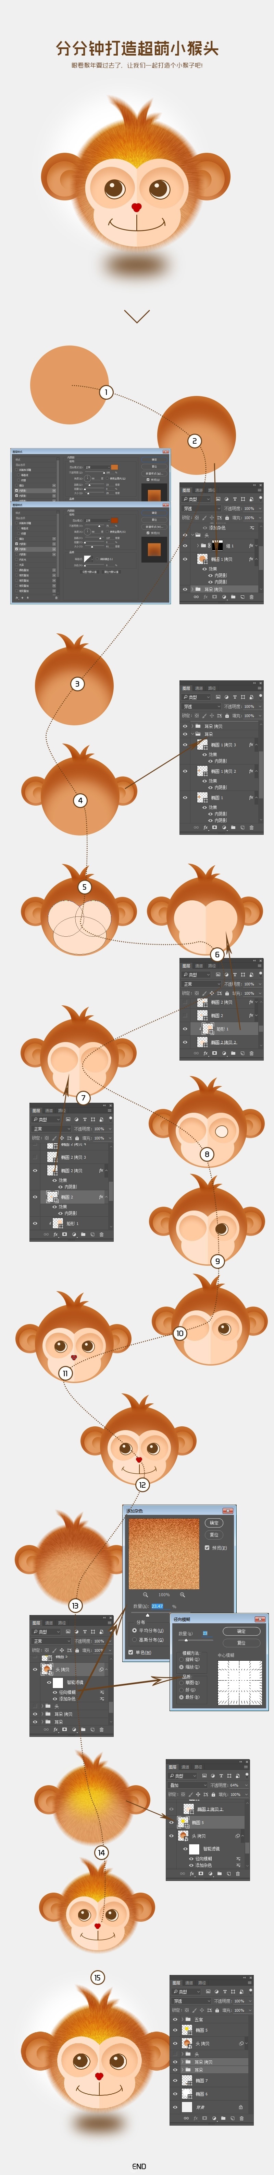The width and height of the screenshot is (274, 2175).
Task: Collapse effects of 椭圆 1 拷贝 3 layer
Action: pyautogui.click(x=256, y=745)
